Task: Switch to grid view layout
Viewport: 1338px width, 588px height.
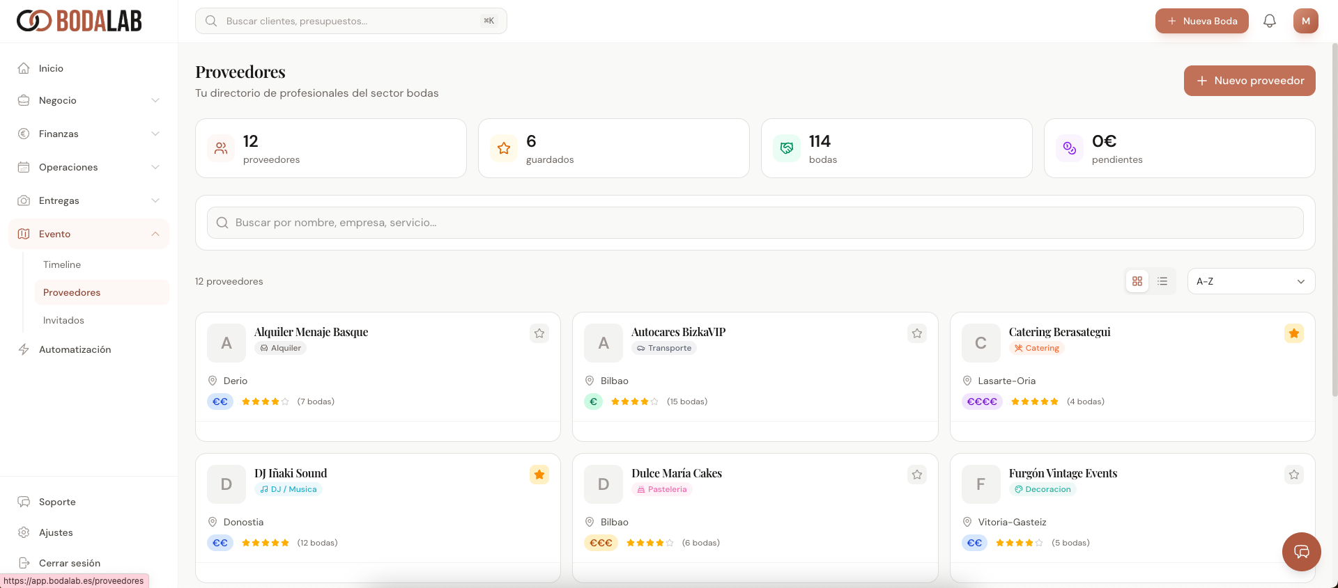Action: pyautogui.click(x=1137, y=281)
